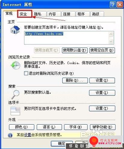Screen dimensions: 124x149
Task: Click 使用默认值 button
Action: coord(75,50)
